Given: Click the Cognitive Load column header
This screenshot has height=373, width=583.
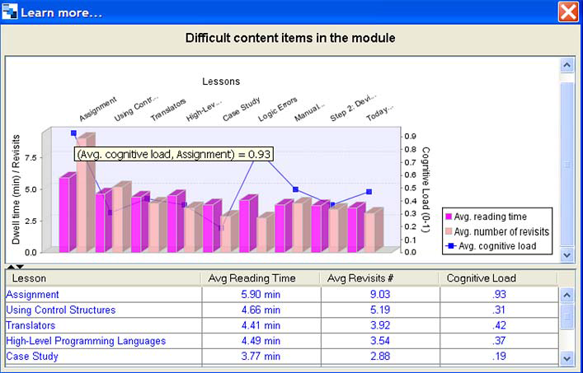Looking at the screenshot, I should click(x=481, y=278).
